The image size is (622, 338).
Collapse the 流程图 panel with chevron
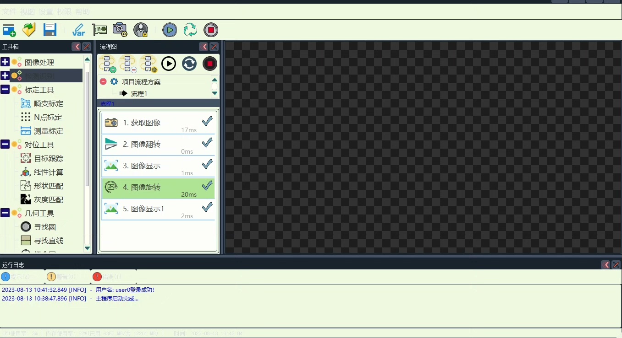coord(204,47)
